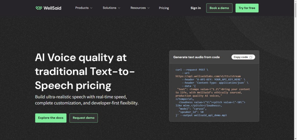Viewport: 297px width, 140px height.
Task: Expand the Resources chevron arrow
Action: [x=148, y=8]
